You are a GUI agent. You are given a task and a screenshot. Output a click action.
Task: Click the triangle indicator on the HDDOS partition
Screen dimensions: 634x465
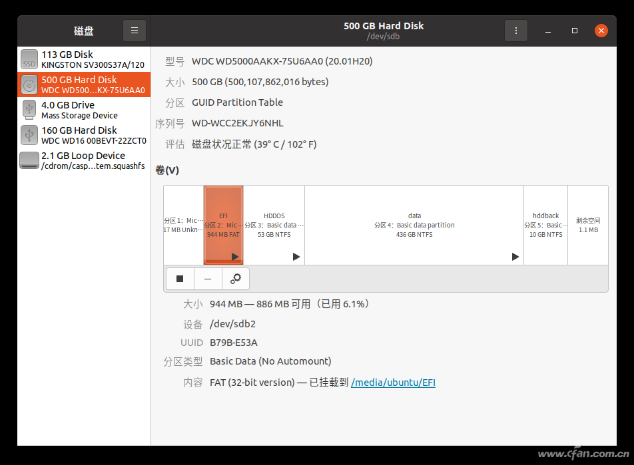[x=296, y=256]
